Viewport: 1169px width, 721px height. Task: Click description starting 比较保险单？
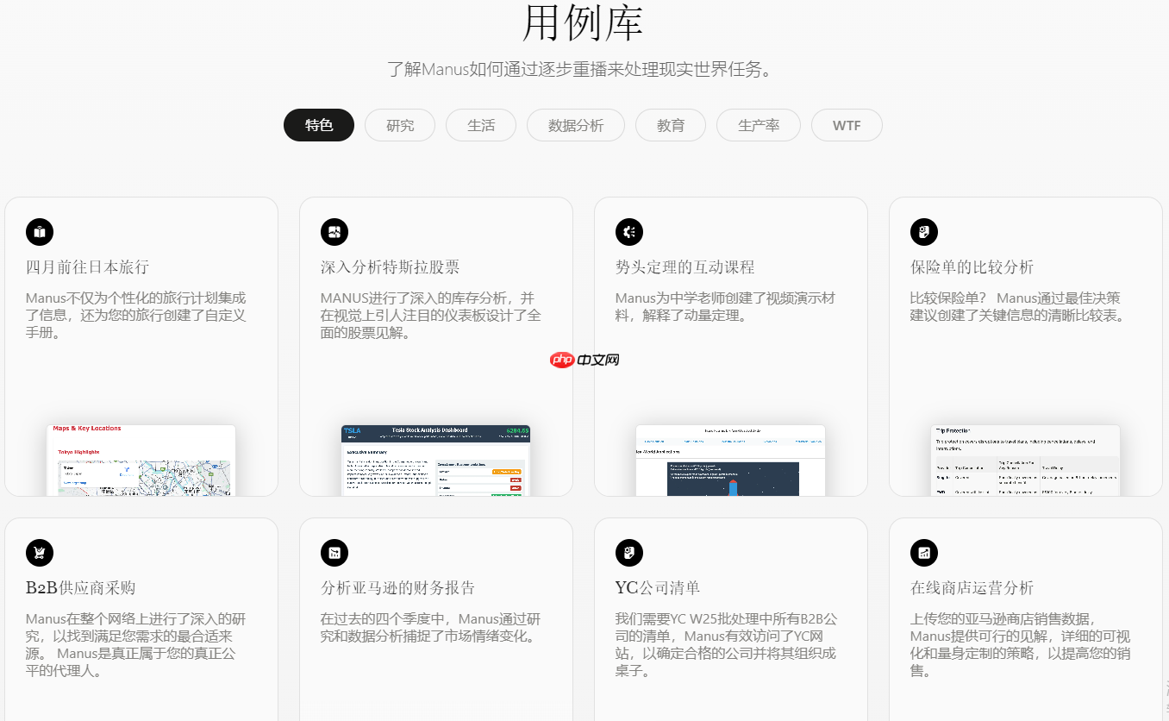pyautogui.click(x=1019, y=307)
